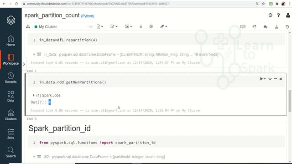292x164 pixels.
Task: Open the Workspace sidebar item
Action: [x=10, y=60]
